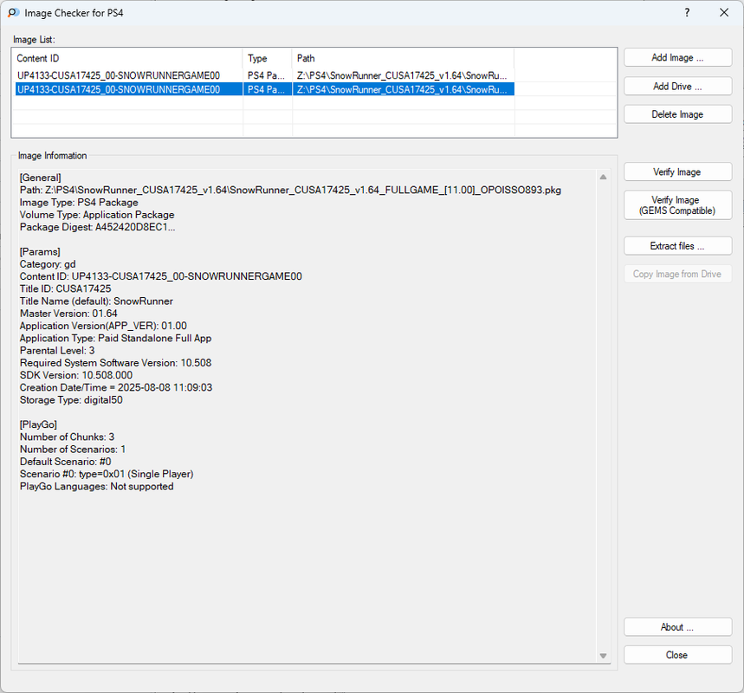Screen dimensions: 744x693
Task: Click the first row's Path cell
Action: pyautogui.click(x=403, y=75)
